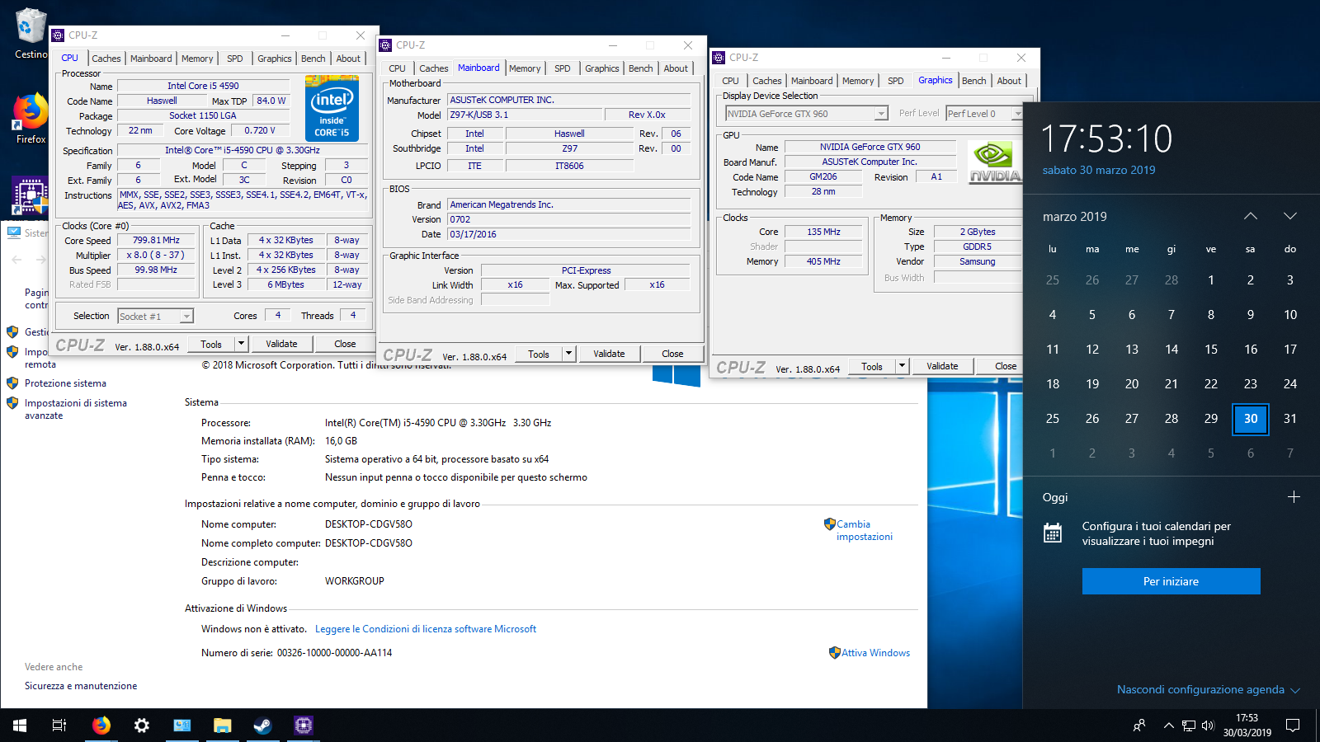Click the shield icon beside Cambia impostazioni

[x=829, y=524]
